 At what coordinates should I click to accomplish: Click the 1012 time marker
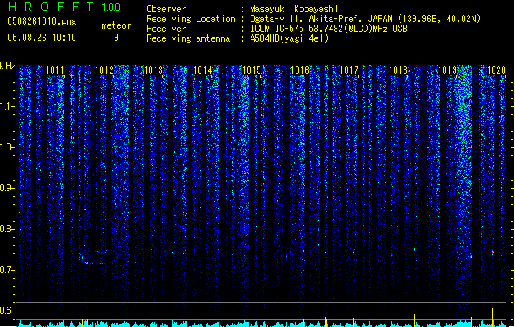[x=104, y=70]
